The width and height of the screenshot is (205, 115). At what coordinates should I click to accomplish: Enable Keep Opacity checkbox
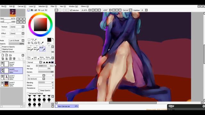point(39,90)
